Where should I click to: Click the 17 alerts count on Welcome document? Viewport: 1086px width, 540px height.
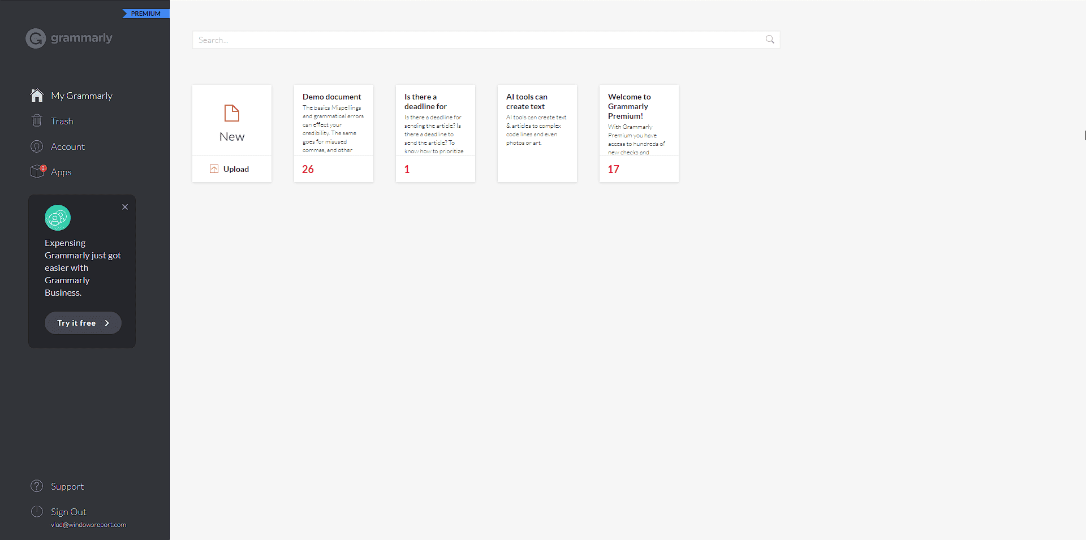point(613,169)
